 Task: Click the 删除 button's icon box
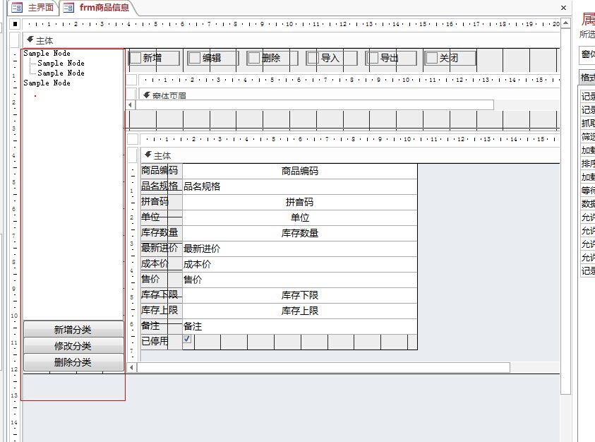click(x=254, y=58)
